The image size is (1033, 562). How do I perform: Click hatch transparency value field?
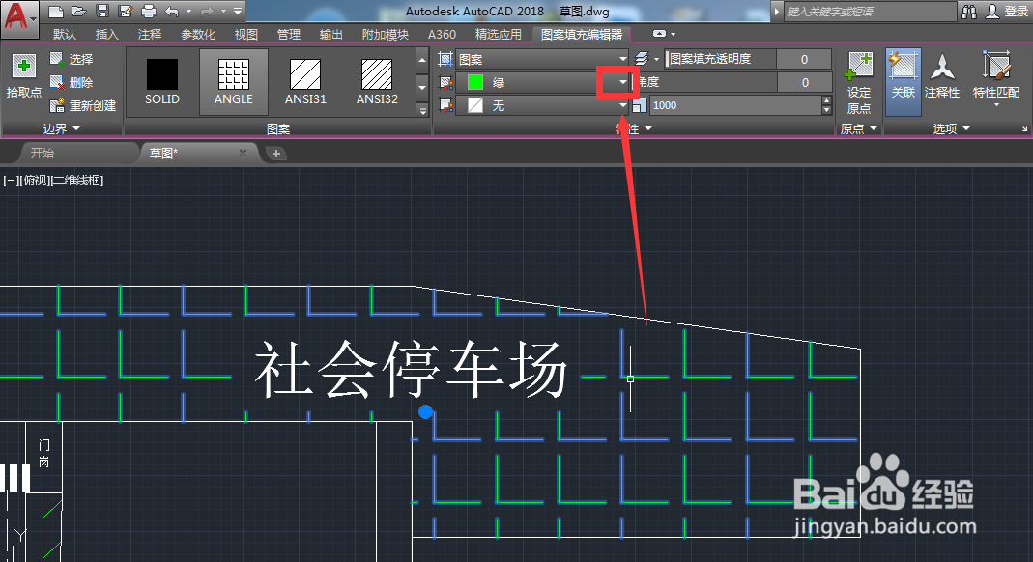tap(804, 59)
